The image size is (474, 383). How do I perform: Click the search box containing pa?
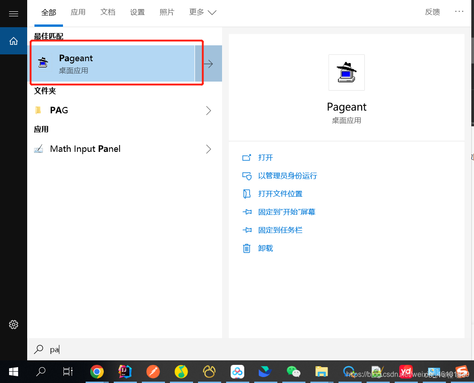(249, 349)
